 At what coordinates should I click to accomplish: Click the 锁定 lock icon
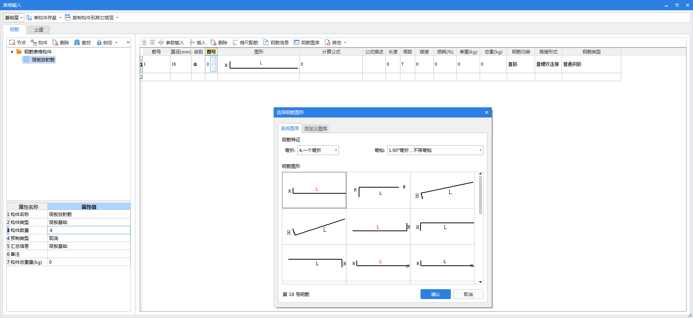[x=99, y=42]
